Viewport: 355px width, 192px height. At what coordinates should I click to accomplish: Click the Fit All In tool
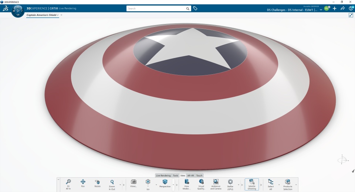click(x=68, y=184)
